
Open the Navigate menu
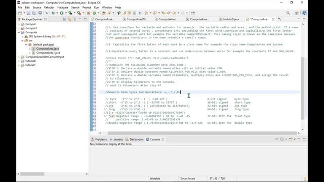(x=63, y=8)
